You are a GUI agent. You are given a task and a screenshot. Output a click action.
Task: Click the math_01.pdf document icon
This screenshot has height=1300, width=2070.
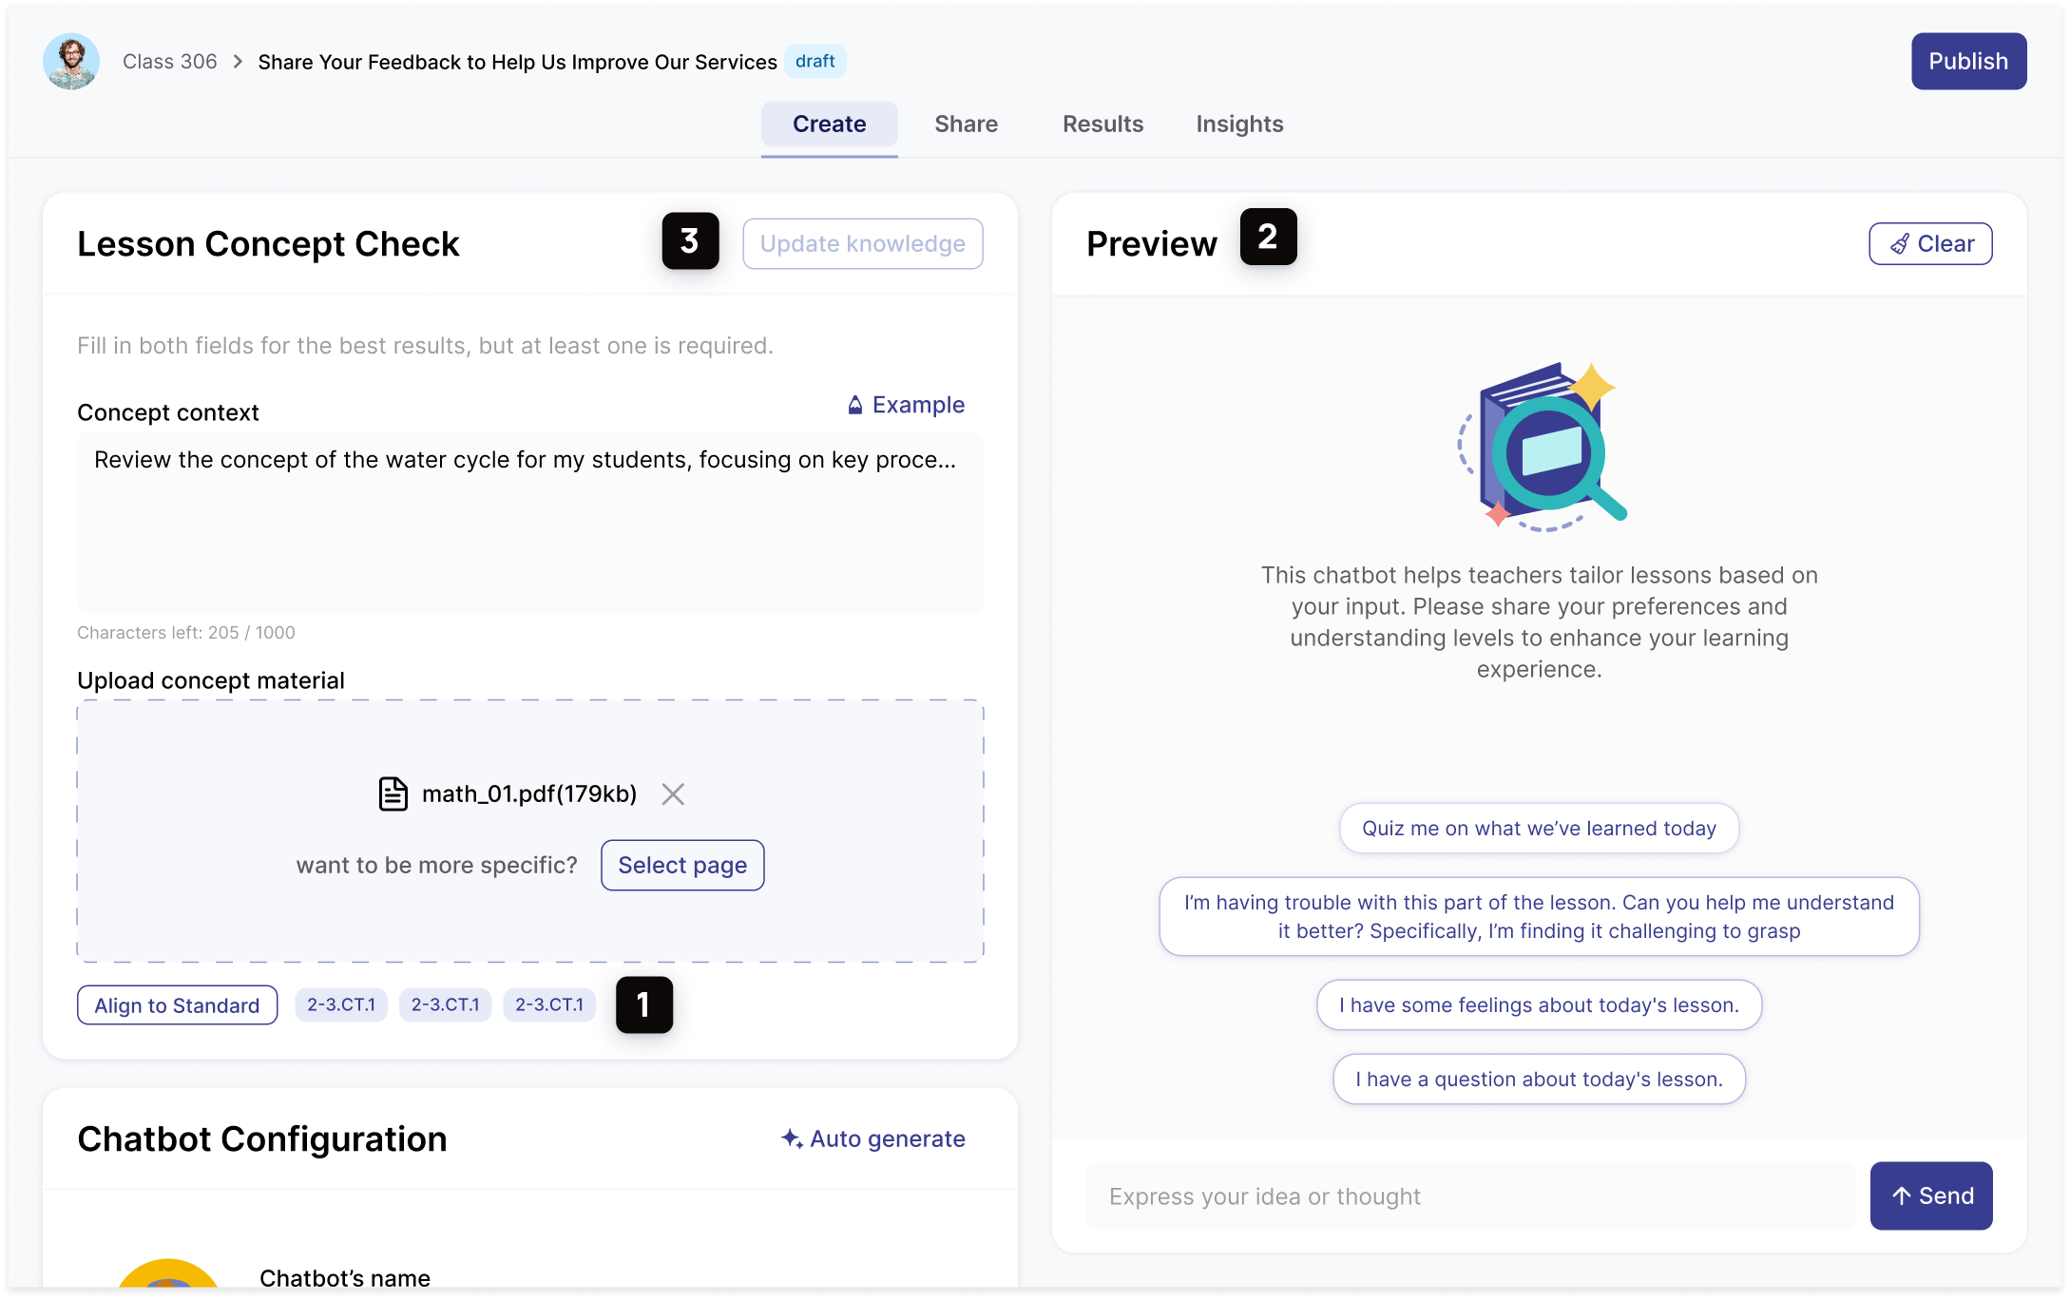pyautogui.click(x=393, y=794)
